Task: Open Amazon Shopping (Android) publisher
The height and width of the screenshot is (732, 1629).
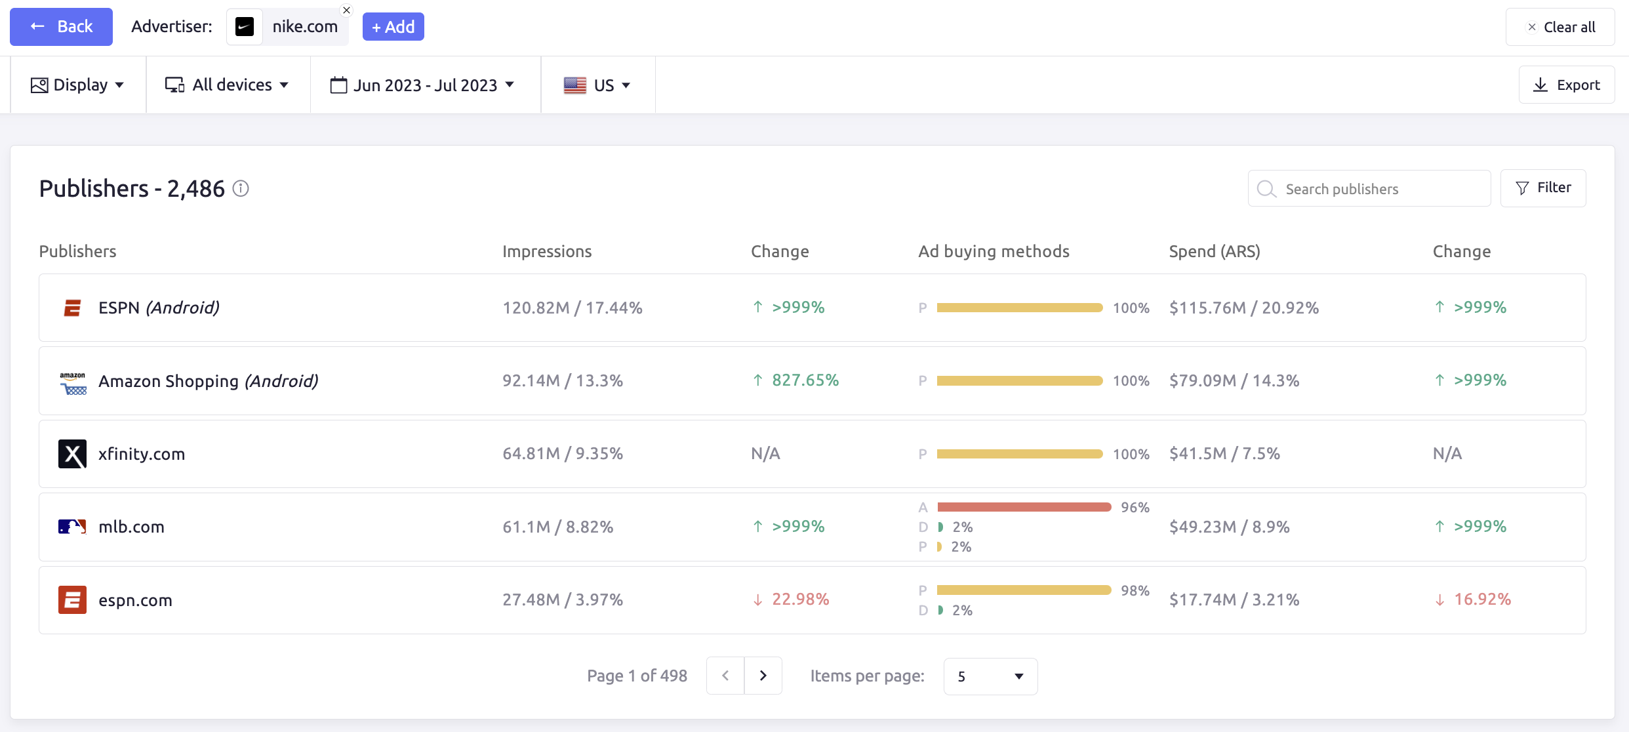Action: [x=813, y=380]
